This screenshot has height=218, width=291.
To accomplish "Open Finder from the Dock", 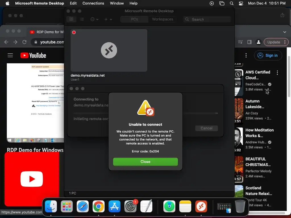I will tap(51, 206).
